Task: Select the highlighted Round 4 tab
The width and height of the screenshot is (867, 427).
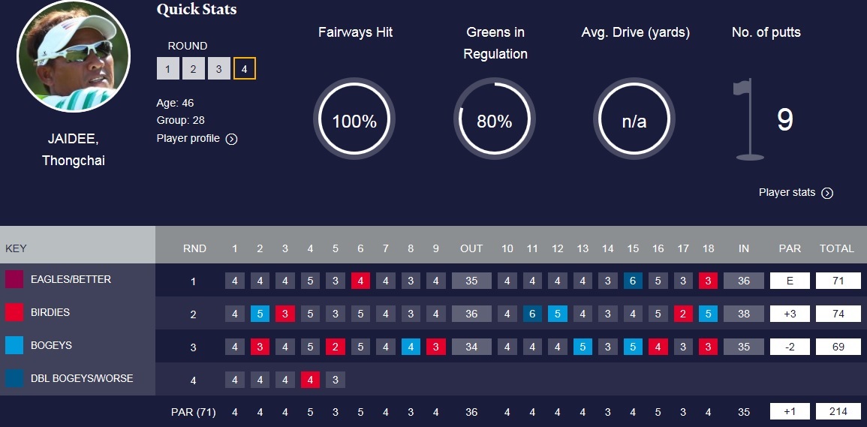Action: point(245,69)
